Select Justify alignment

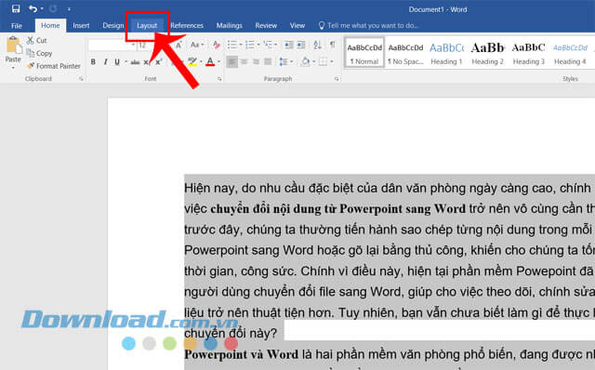pyautogui.click(x=268, y=61)
